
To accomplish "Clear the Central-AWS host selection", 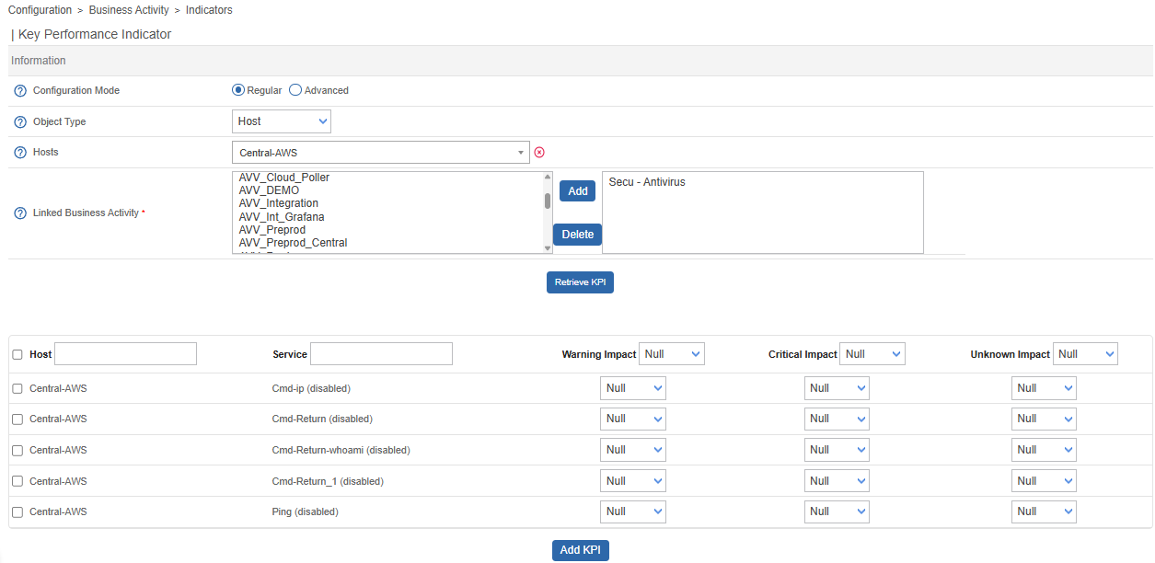I will (x=539, y=153).
